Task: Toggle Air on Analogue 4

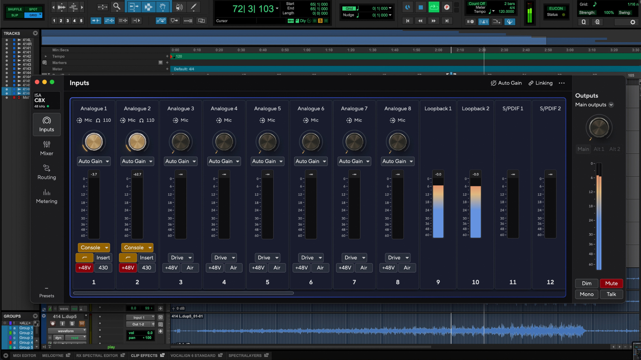Action: [x=233, y=268]
